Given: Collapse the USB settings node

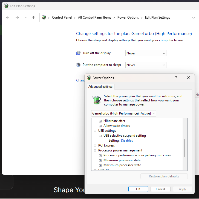Looking at the screenshot, I should [95, 131].
